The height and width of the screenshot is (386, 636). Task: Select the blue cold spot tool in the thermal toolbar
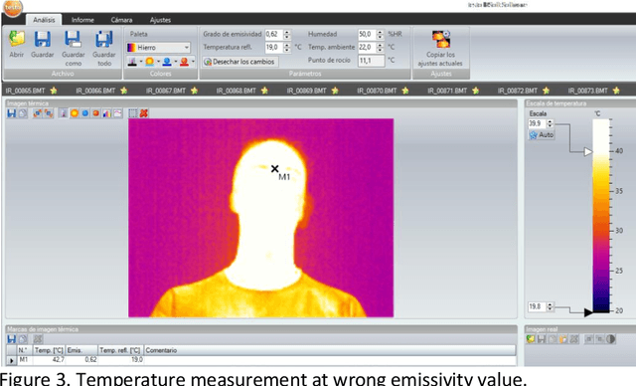(85, 113)
